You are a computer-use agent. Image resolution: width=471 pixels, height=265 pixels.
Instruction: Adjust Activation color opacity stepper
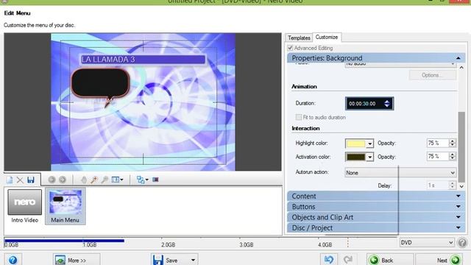452,157
